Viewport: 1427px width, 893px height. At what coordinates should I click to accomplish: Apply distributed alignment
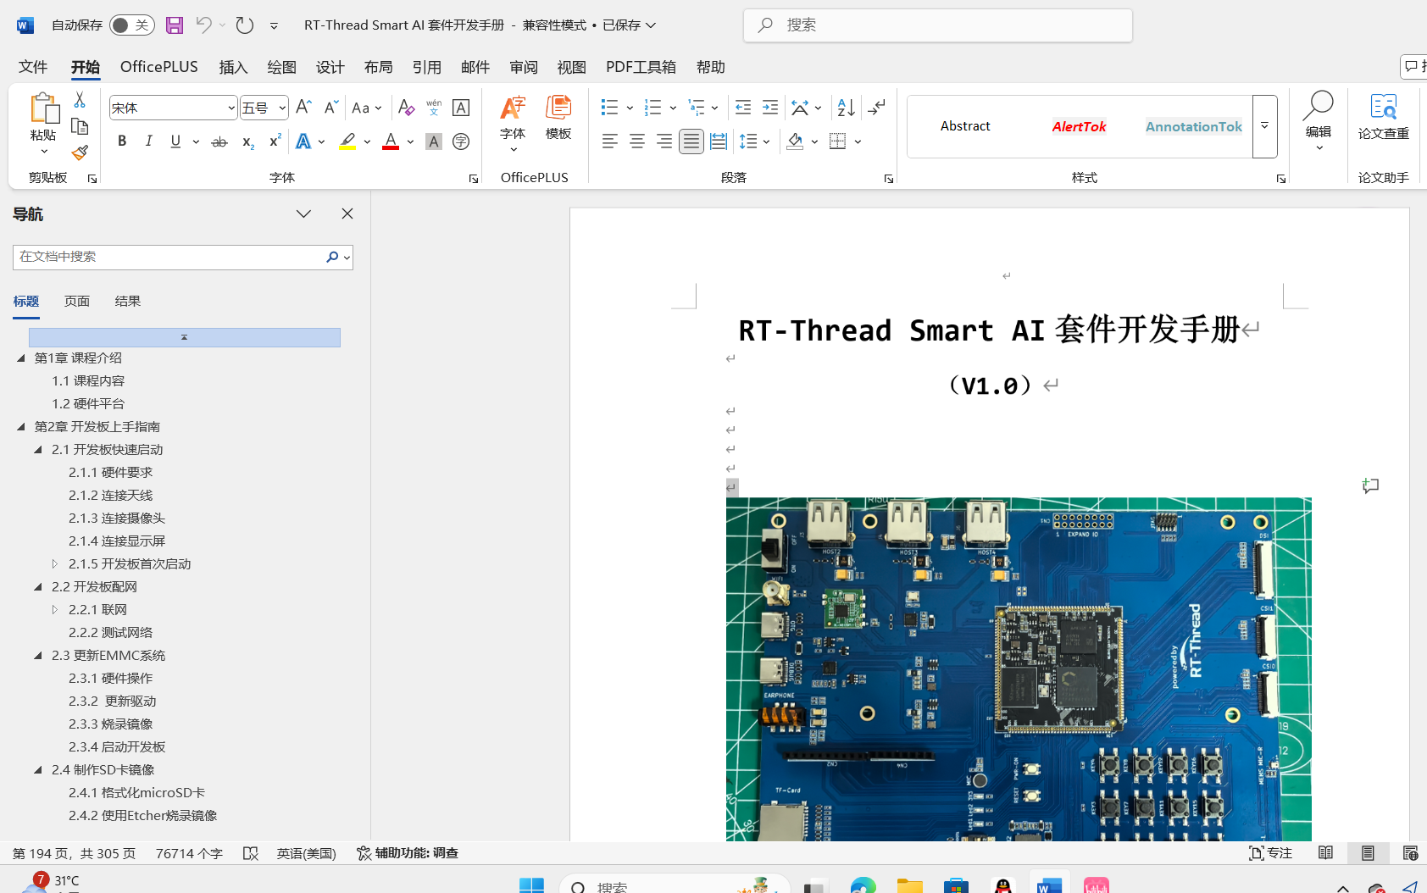tap(719, 141)
